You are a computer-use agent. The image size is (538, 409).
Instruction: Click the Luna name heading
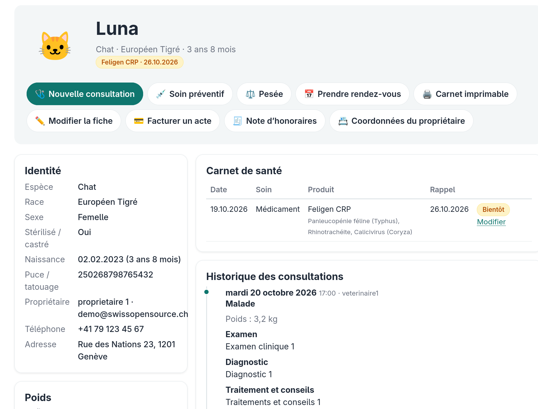(x=117, y=28)
